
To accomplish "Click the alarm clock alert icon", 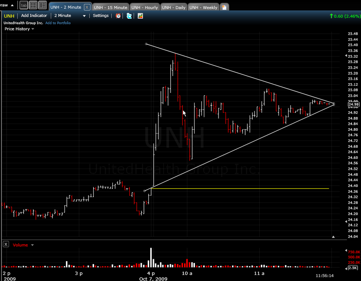I will pos(118,16).
